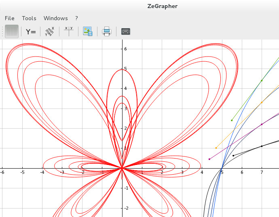Image resolution: width=279 pixels, height=217 pixels.
Task: Click the y-axis label -2
Action: point(126,208)
